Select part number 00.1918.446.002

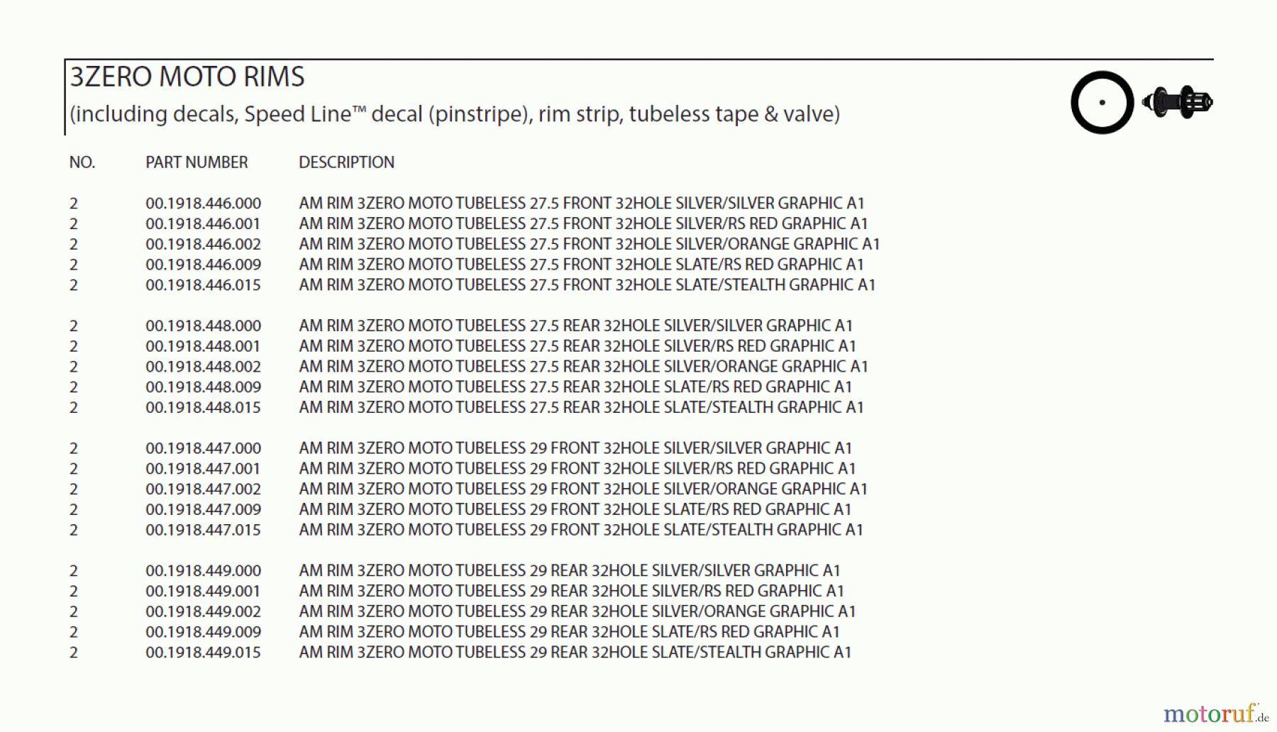coord(203,245)
